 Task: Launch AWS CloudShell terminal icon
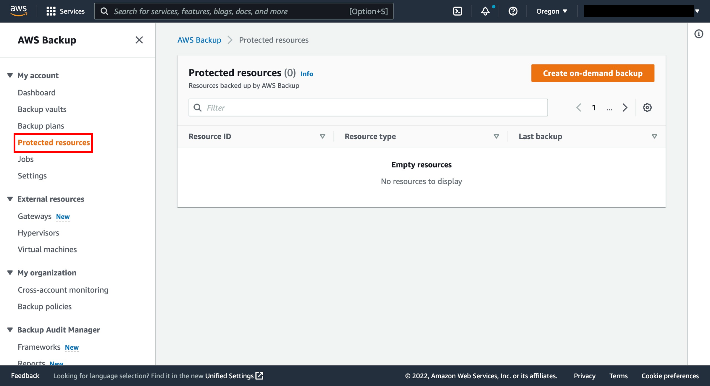click(x=457, y=11)
